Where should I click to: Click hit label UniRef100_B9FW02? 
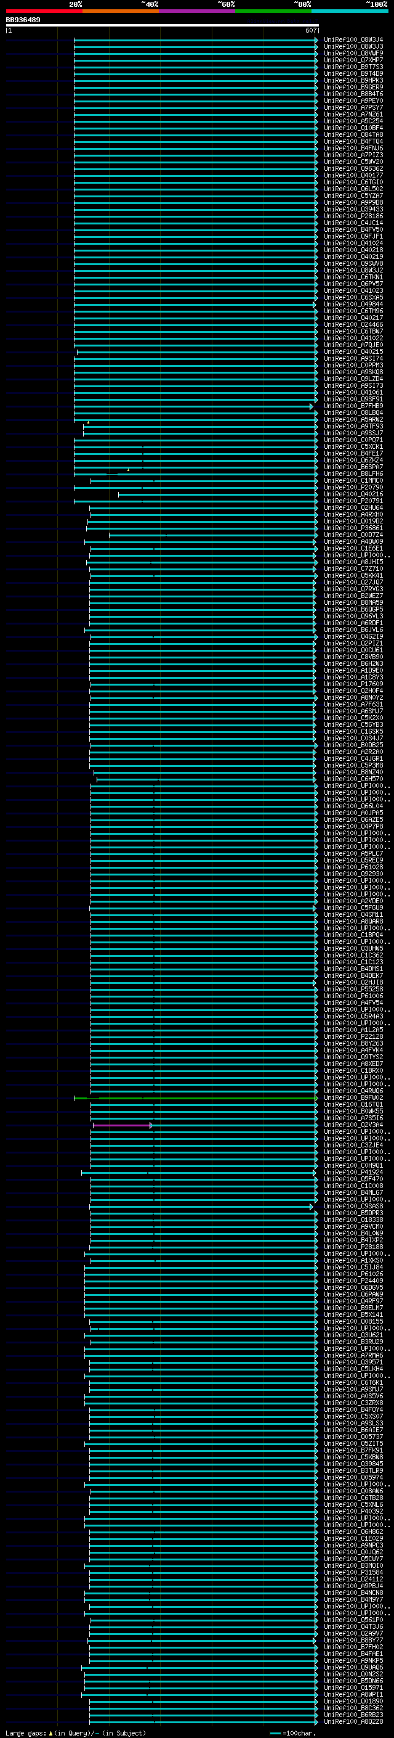coord(353,1097)
